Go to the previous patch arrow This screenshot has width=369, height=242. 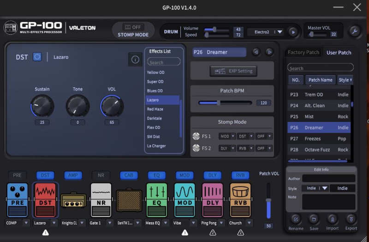[x=256, y=52]
